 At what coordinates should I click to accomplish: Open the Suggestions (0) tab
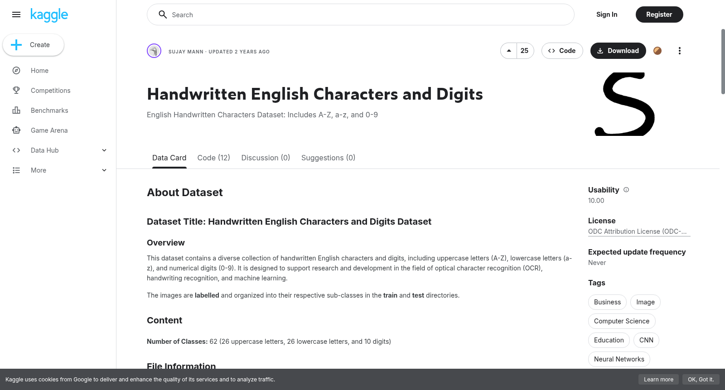(328, 158)
